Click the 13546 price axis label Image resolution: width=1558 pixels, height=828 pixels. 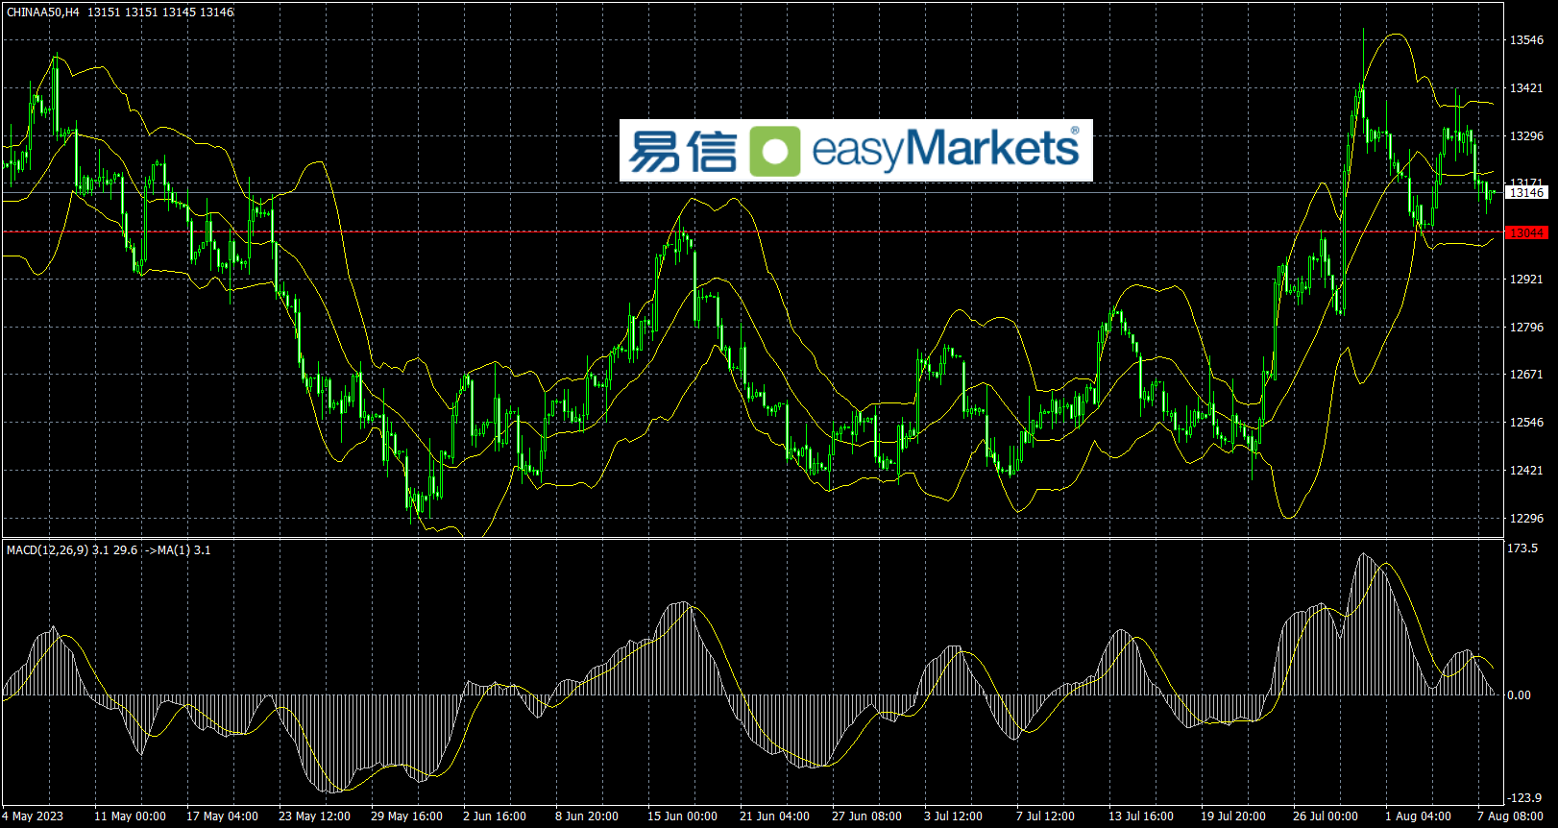[x=1526, y=40]
